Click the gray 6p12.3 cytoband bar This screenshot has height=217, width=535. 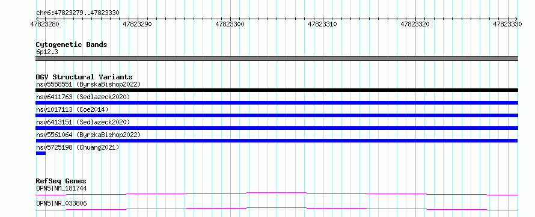277,58
